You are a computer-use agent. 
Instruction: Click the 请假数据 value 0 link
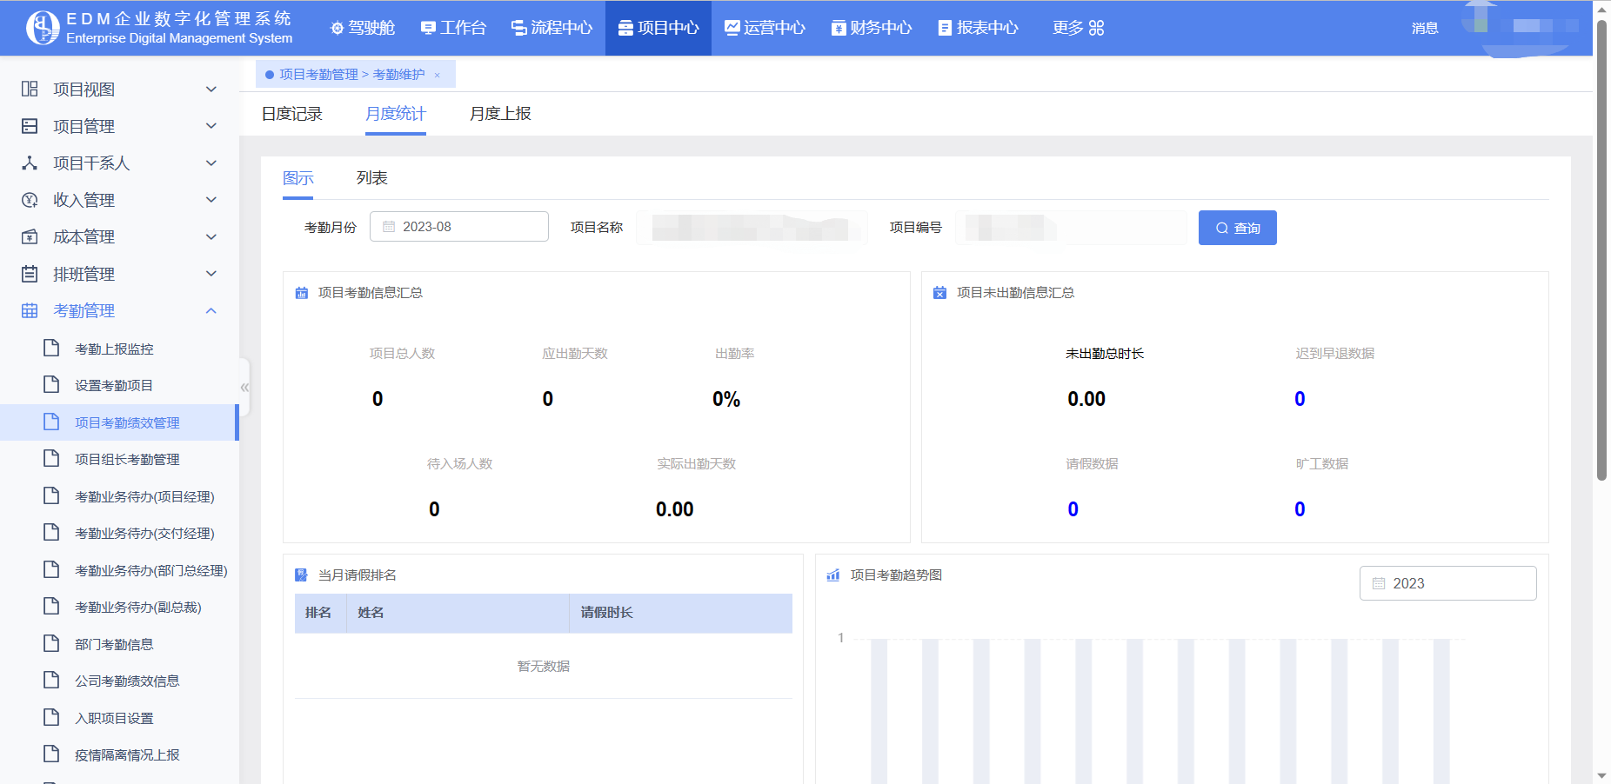(x=1073, y=509)
